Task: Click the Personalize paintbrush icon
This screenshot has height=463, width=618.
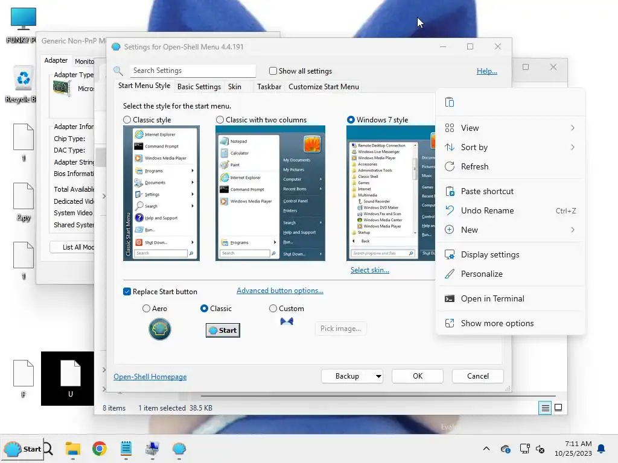Action: [449, 274]
